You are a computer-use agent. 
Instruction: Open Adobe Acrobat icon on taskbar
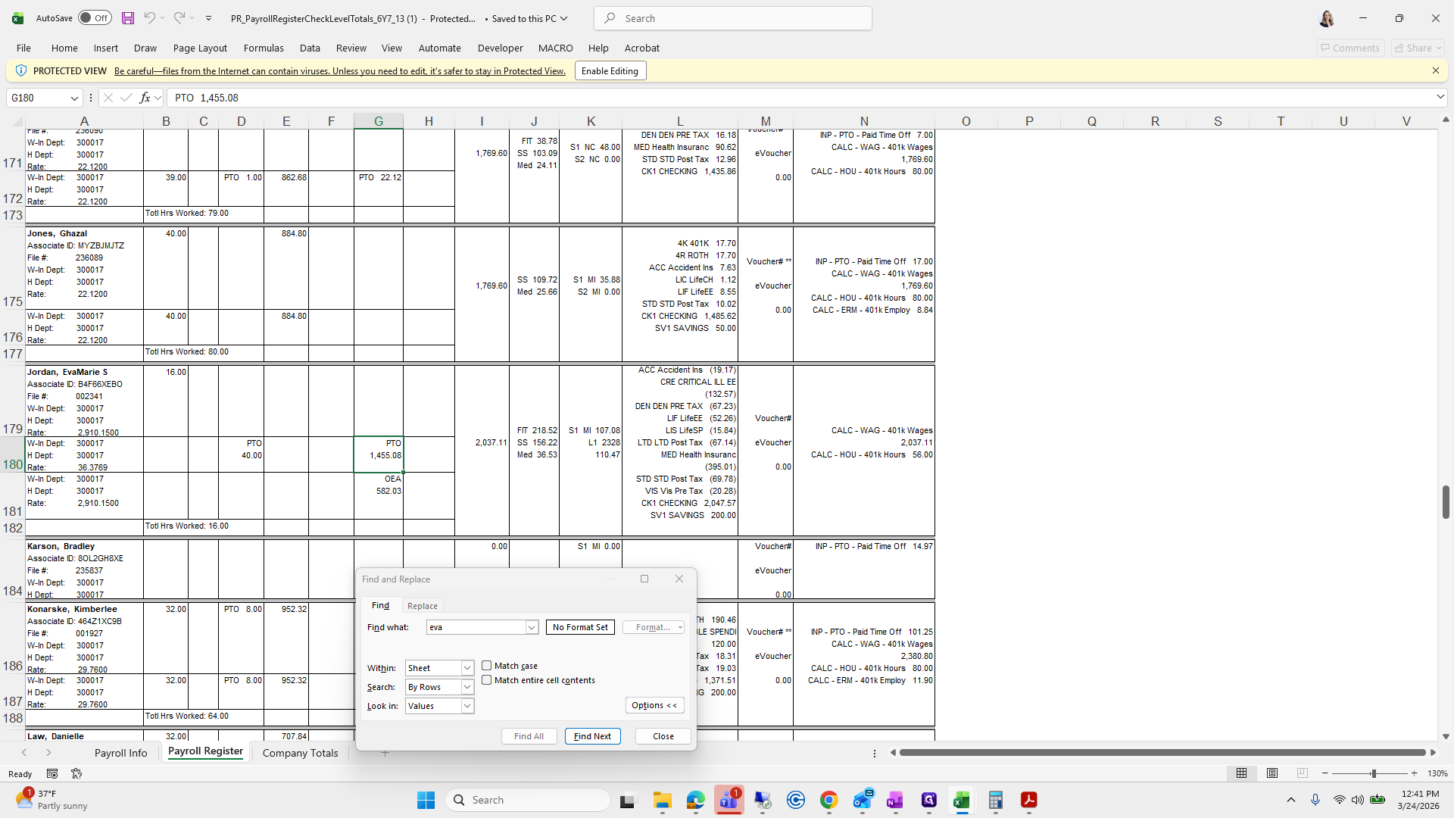(x=1028, y=800)
